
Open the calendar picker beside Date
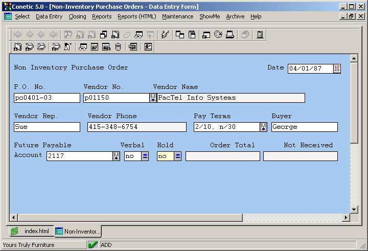337,69
